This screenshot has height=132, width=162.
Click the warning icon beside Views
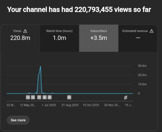coord(25,31)
